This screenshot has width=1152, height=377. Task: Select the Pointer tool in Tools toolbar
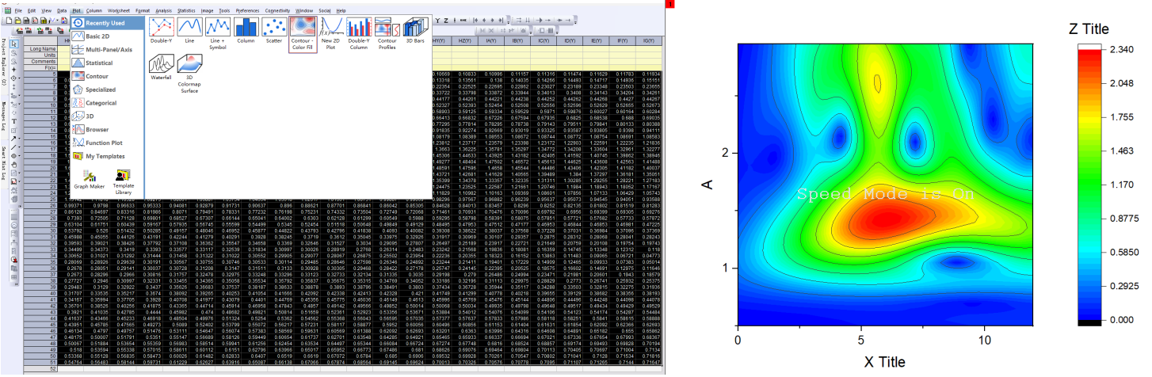point(15,43)
